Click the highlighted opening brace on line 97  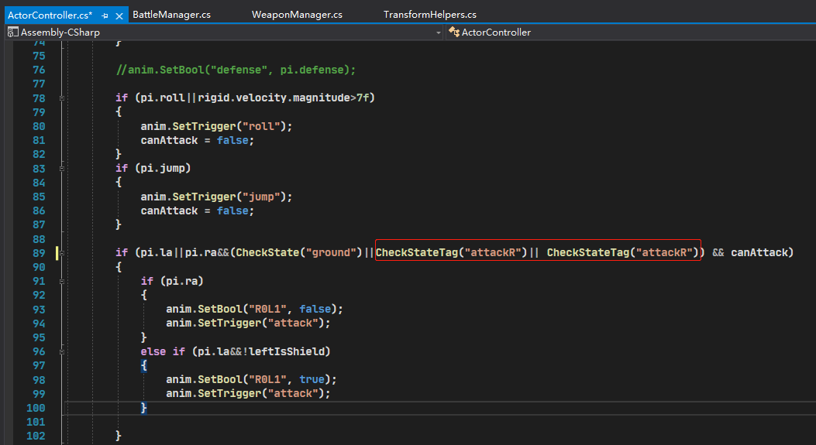[x=143, y=365]
